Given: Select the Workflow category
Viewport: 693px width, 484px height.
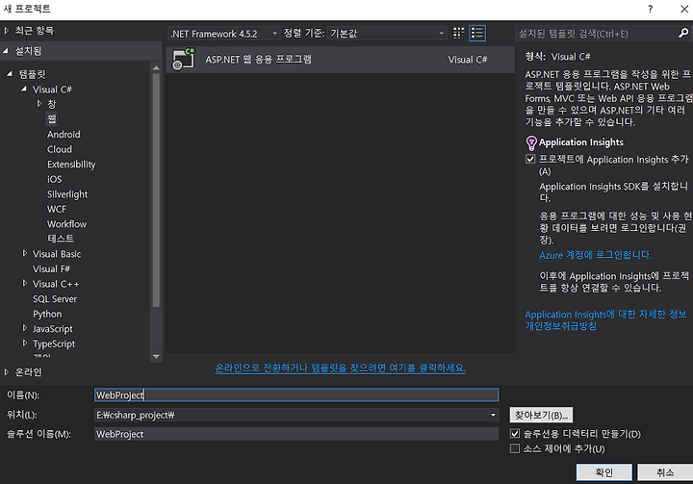Looking at the screenshot, I should [x=66, y=224].
